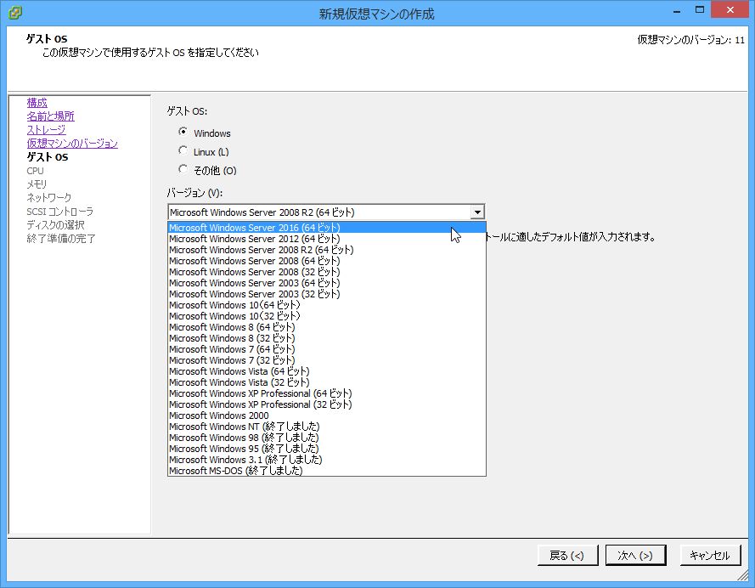Click the 次へ (>) button
Screen dimensions: 755x588
(635, 555)
